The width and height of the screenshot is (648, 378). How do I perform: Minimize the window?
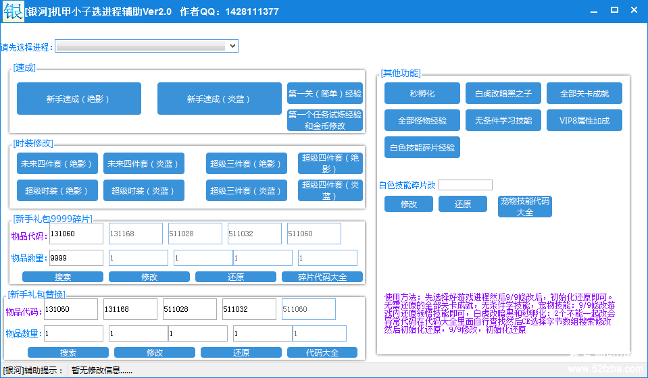(x=594, y=11)
